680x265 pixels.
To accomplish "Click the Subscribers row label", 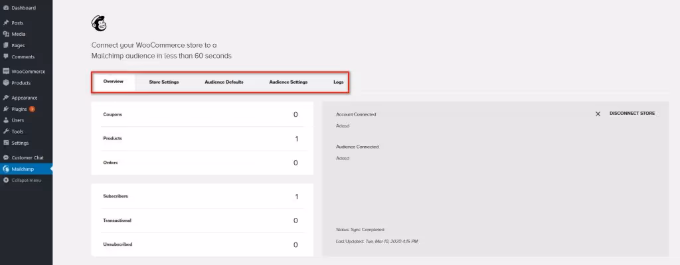I will click(116, 196).
